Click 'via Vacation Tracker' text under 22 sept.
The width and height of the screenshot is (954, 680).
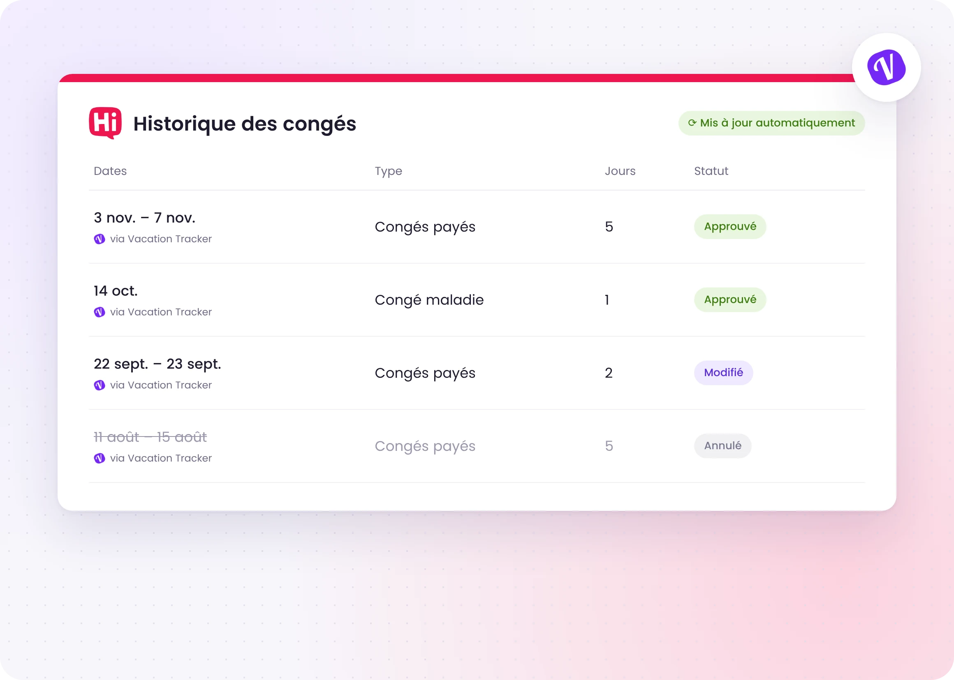tap(161, 385)
